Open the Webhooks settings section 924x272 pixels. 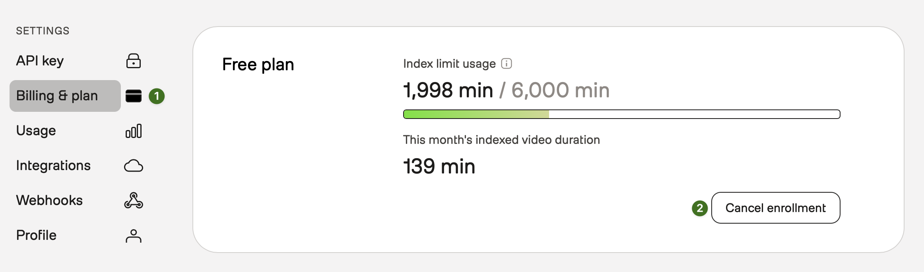(x=49, y=201)
